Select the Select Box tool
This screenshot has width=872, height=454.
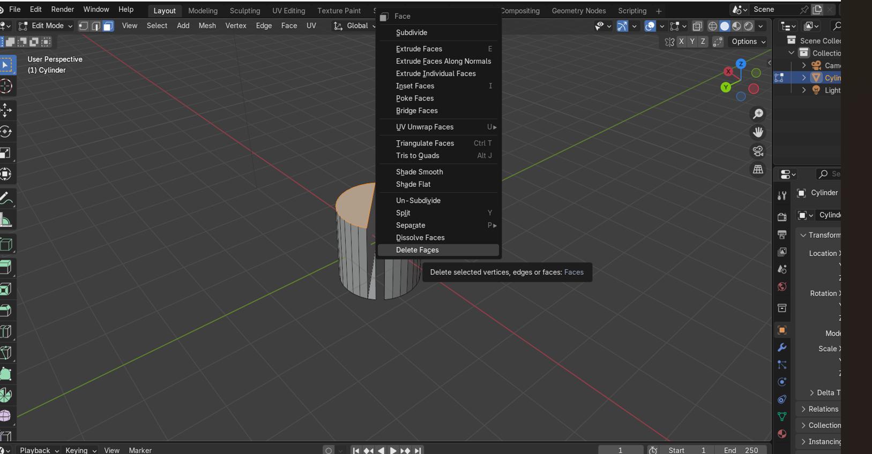click(6, 65)
